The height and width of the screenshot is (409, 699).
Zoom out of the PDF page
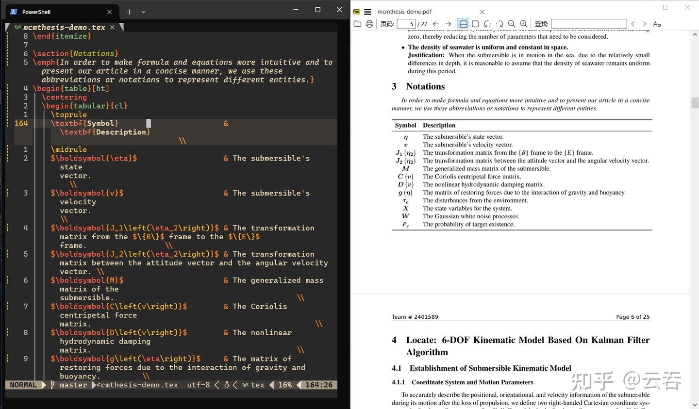click(x=511, y=23)
